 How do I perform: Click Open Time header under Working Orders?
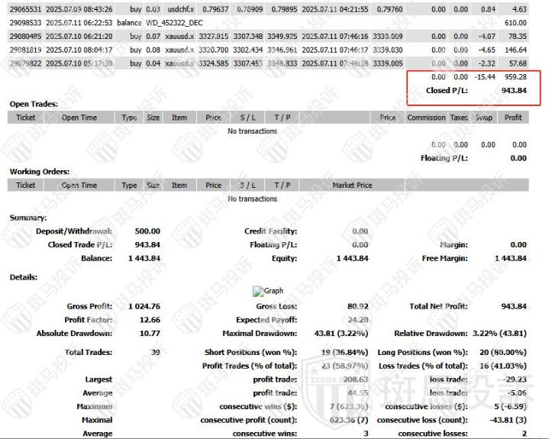[x=79, y=185]
